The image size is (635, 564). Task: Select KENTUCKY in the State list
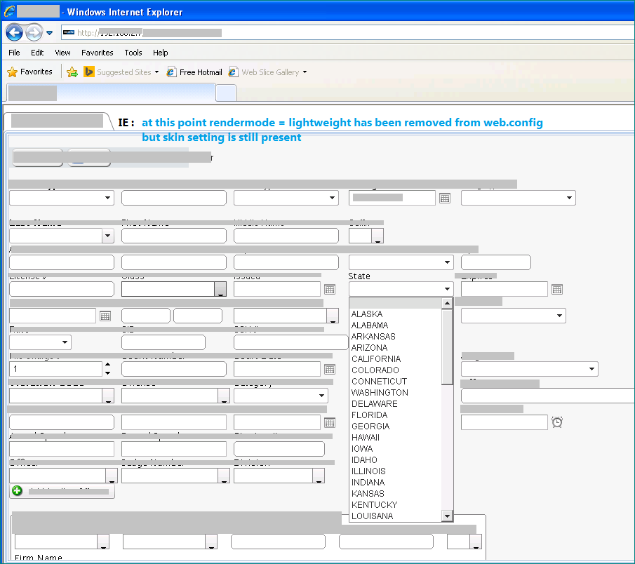(395, 505)
